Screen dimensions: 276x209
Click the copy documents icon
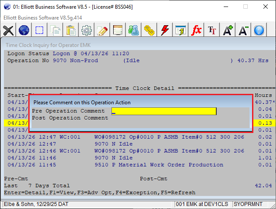click(x=55, y=30)
